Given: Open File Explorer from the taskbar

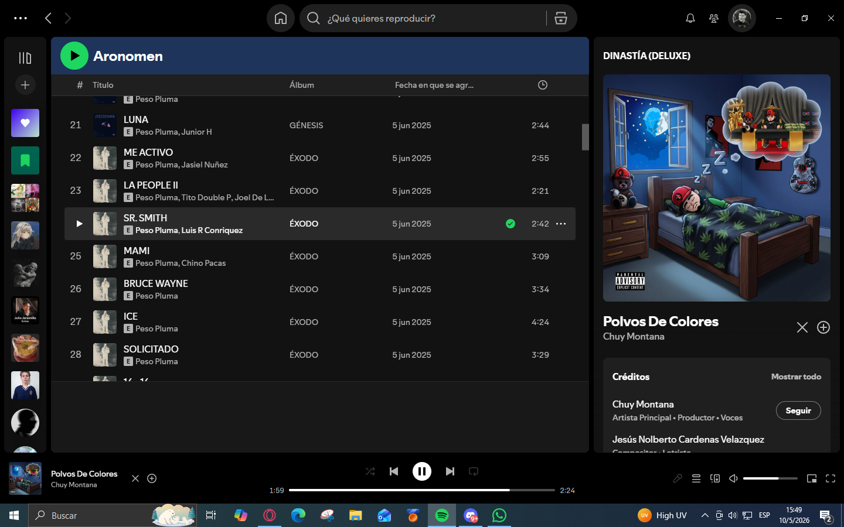Looking at the screenshot, I should click(356, 515).
